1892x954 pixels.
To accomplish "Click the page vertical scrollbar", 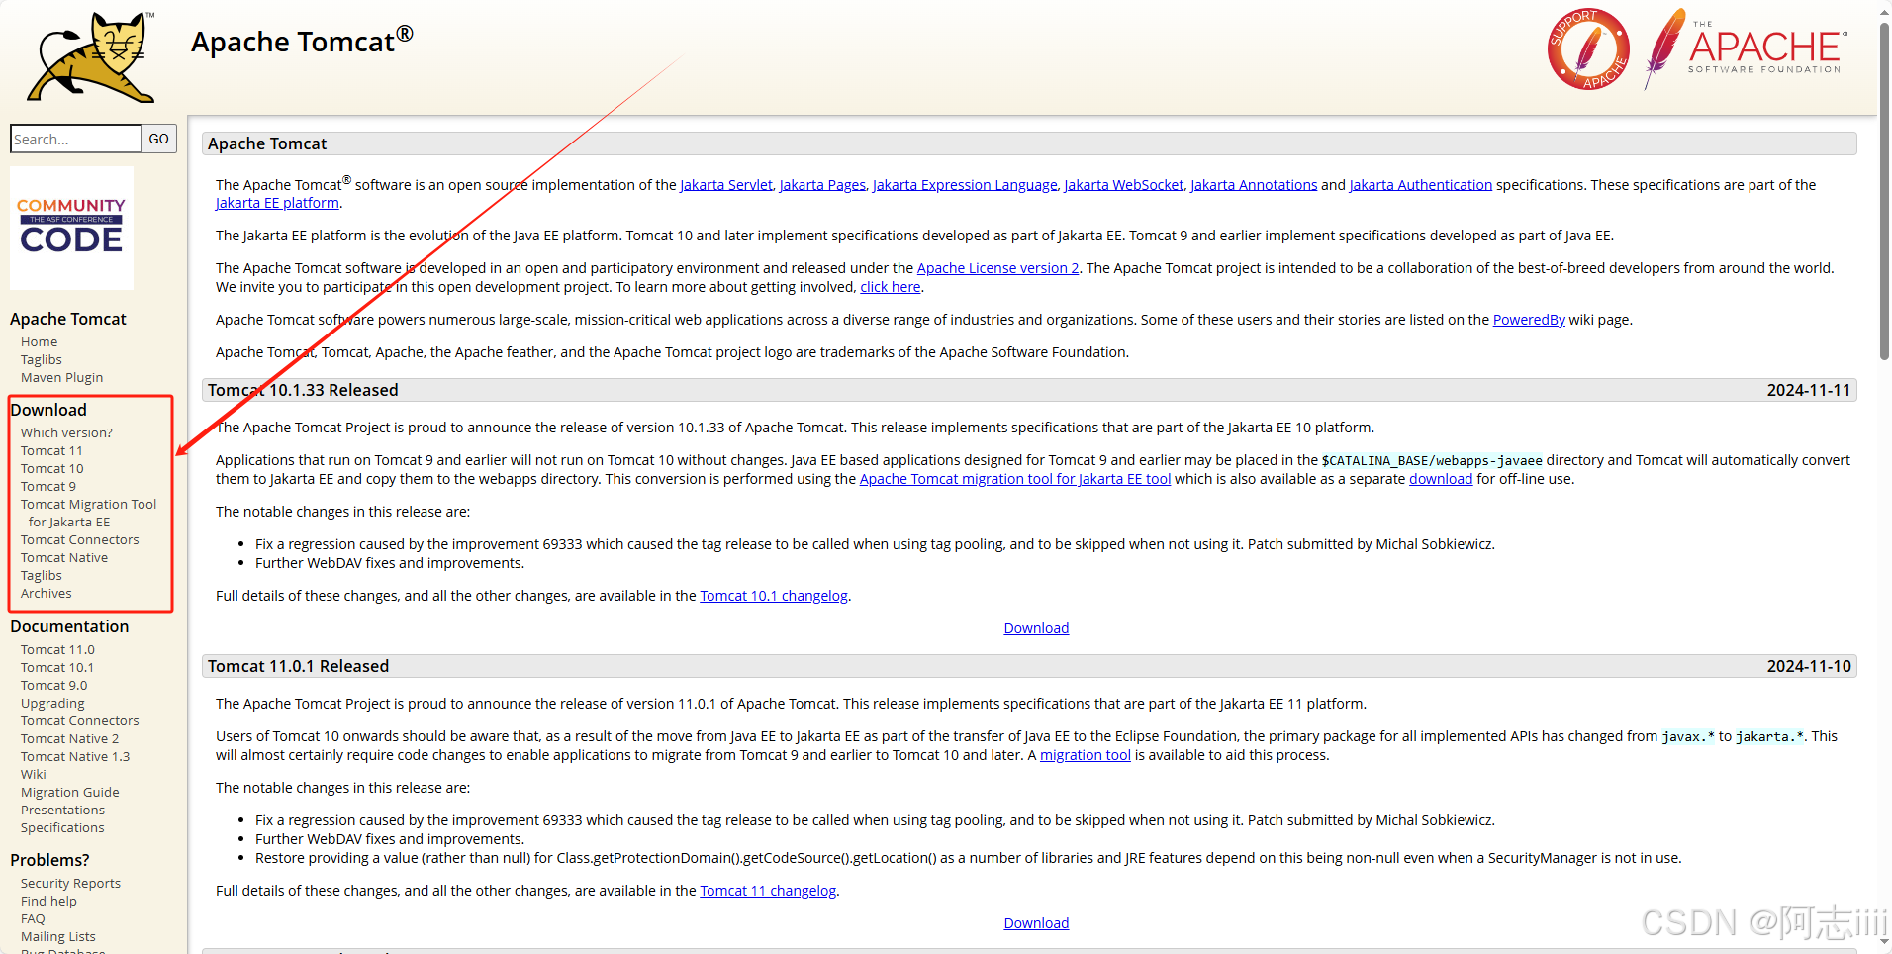I will (x=1884, y=193).
